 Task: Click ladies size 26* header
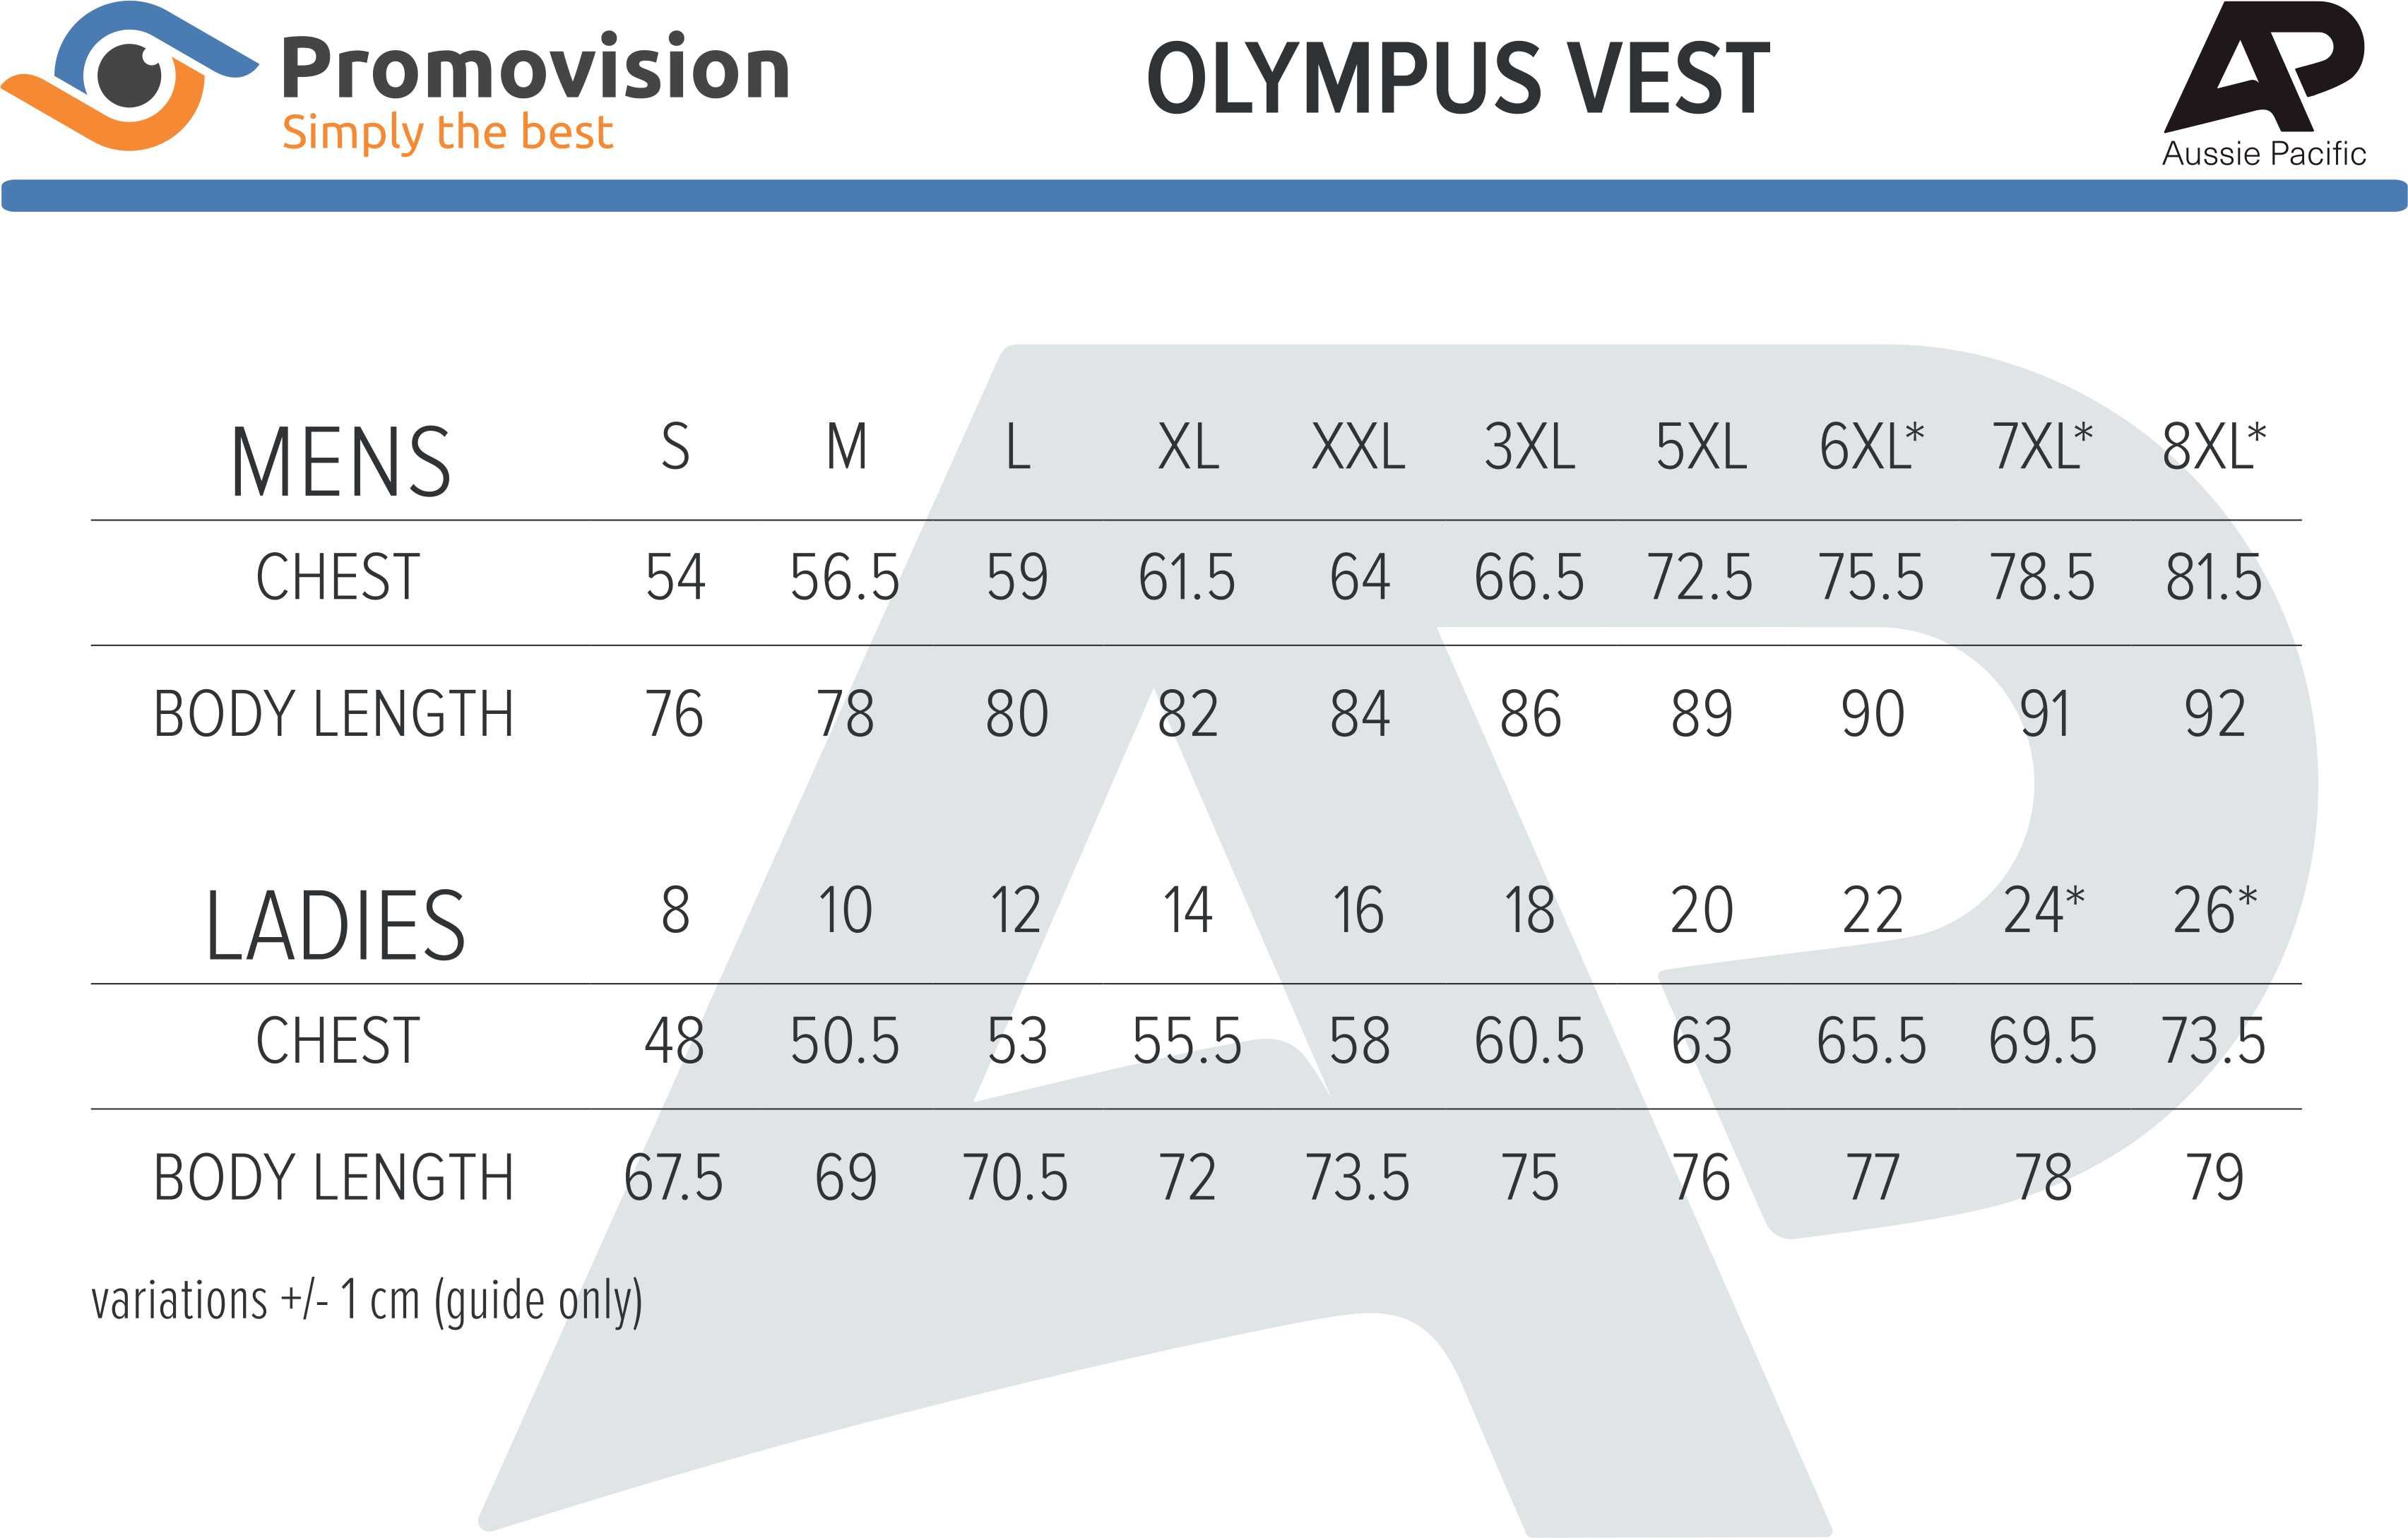(2215, 910)
